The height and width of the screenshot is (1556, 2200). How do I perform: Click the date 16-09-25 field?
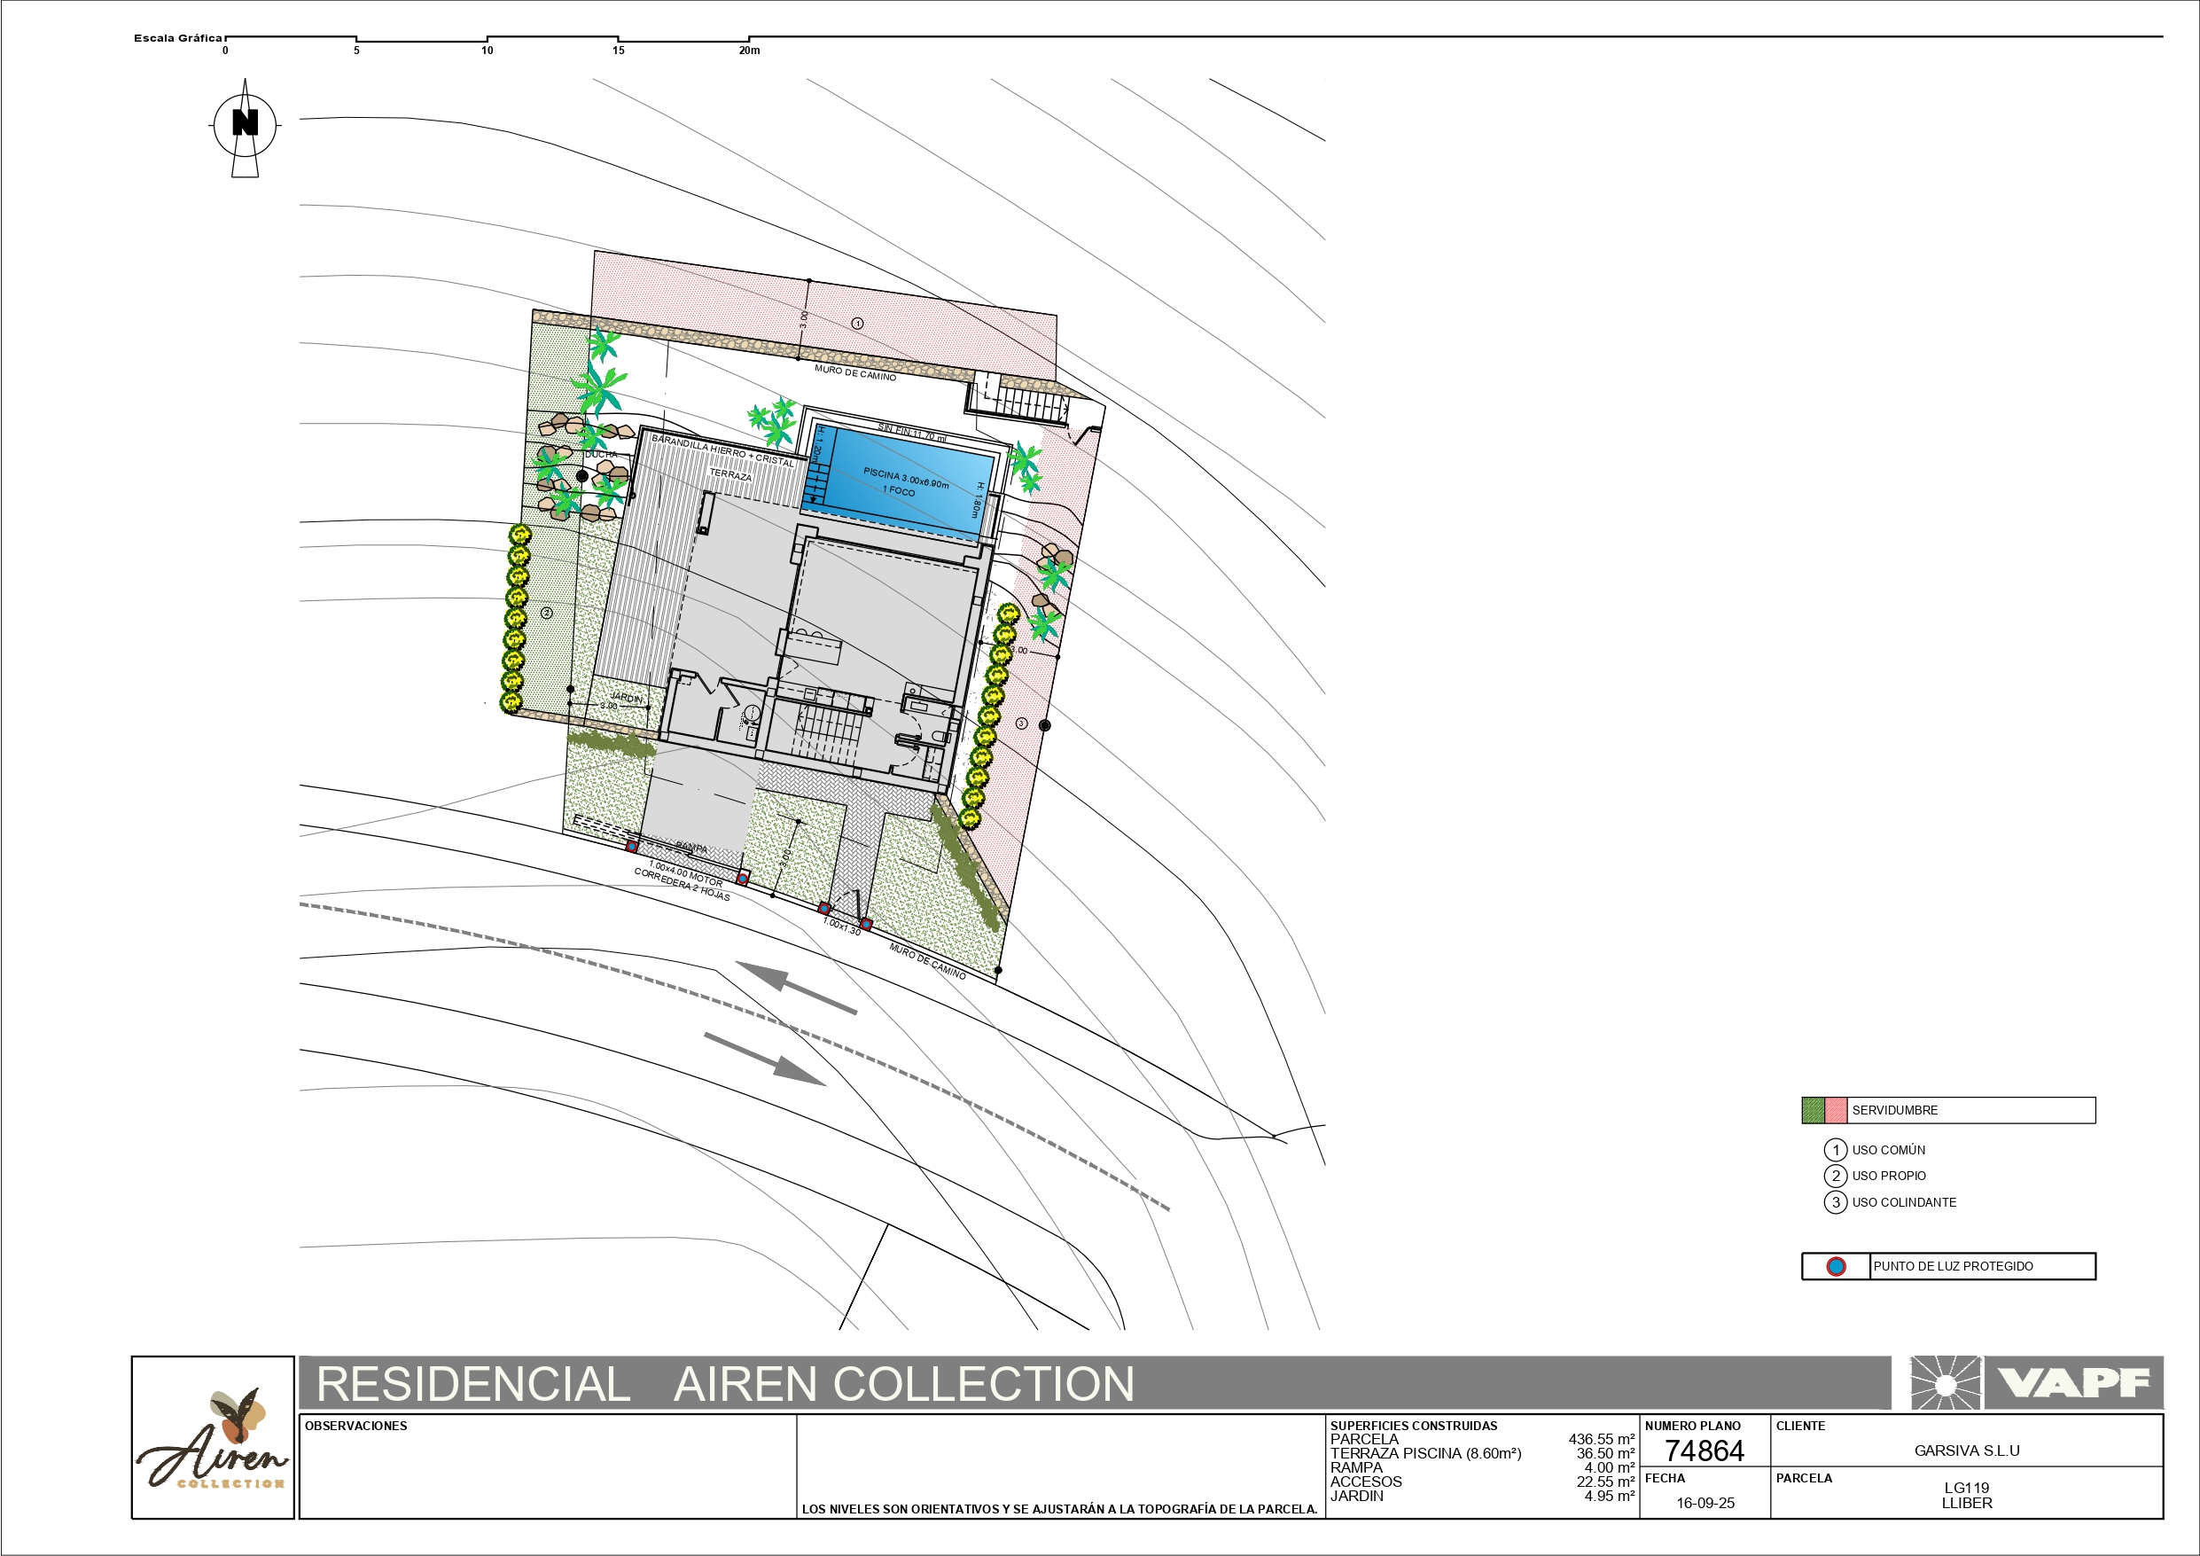(x=1705, y=1502)
